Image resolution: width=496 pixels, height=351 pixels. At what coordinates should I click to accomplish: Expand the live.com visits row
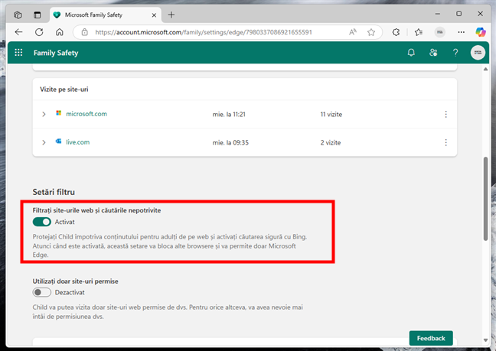tap(44, 142)
